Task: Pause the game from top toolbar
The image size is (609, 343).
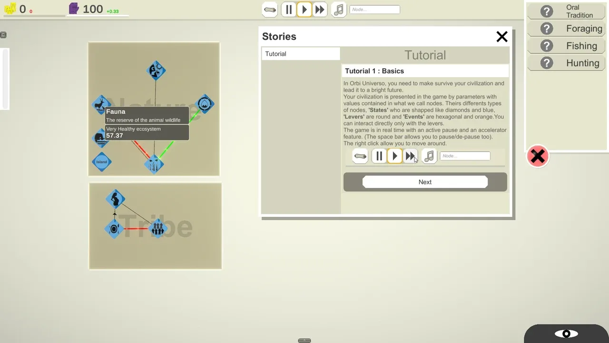Action: [289, 10]
